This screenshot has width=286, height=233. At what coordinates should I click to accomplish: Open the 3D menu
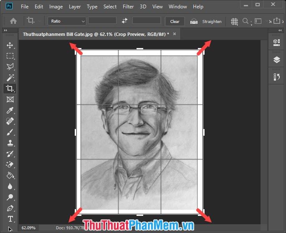[143, 7]
